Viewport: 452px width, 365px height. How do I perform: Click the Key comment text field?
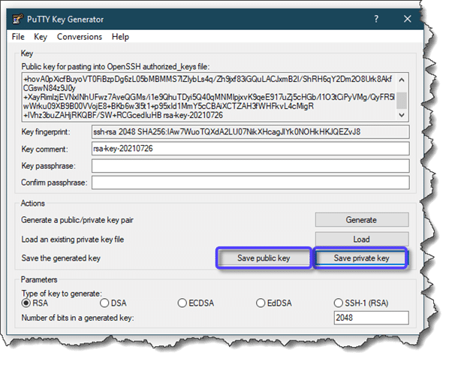249,149
